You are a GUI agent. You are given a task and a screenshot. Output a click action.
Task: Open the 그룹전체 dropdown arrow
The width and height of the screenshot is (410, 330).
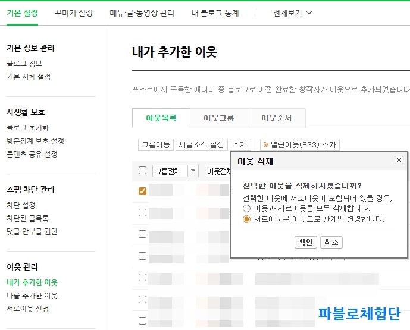coord(193,171)
